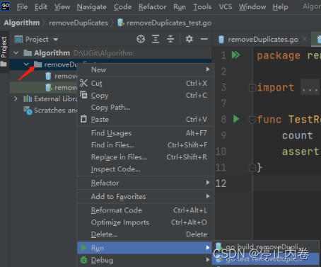Close the removeDuplicates.go editor tab

[x=305, y=39]
